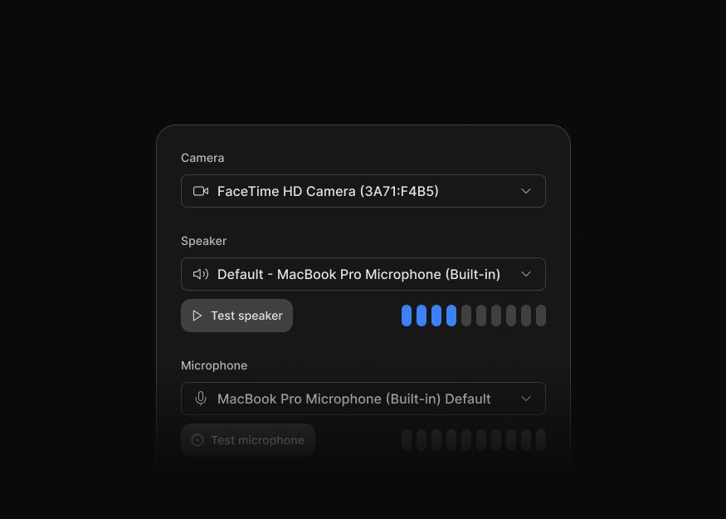Expand the Camera dropdown chevron
Viewport: 726px width, 519px height.
point(526,191)
